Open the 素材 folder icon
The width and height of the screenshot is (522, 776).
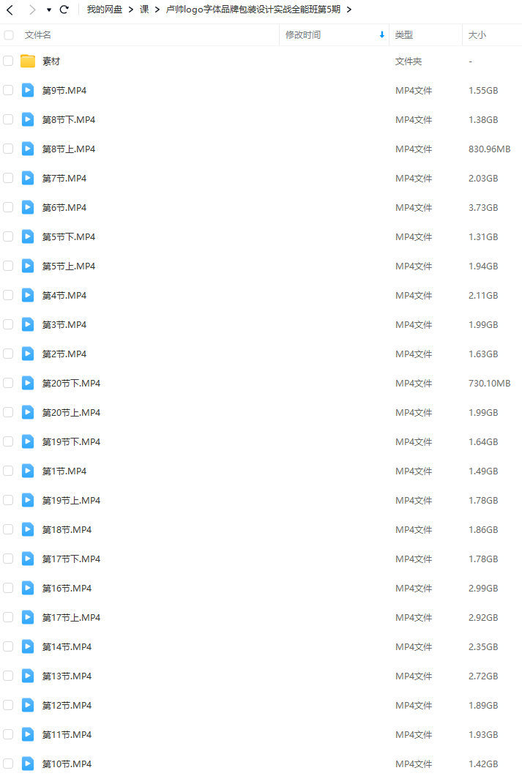tap(28, 61)
